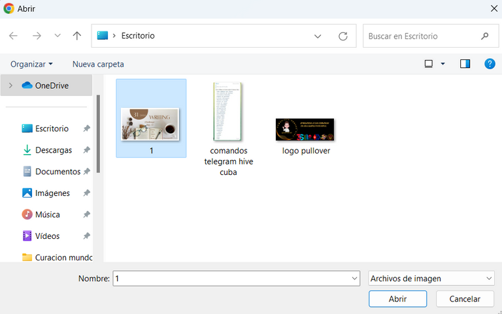Open Vídeos in the sidebar

[47, 236]
